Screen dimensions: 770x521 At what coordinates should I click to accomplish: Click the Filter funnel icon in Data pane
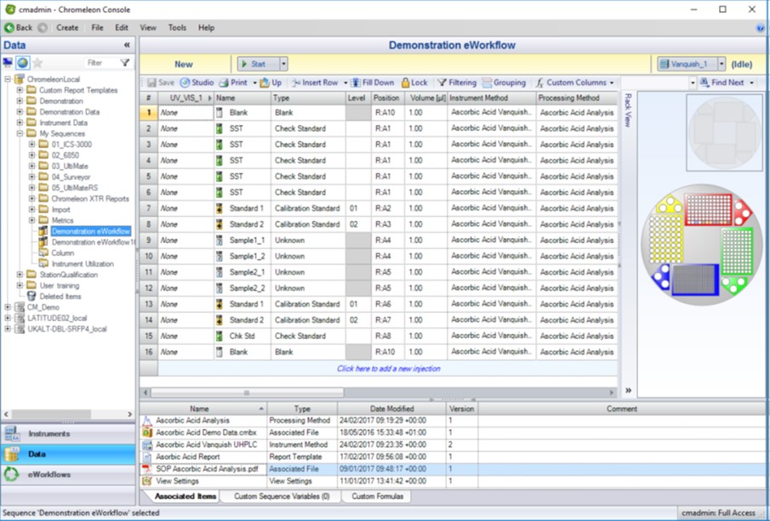(x=125, y=63)
